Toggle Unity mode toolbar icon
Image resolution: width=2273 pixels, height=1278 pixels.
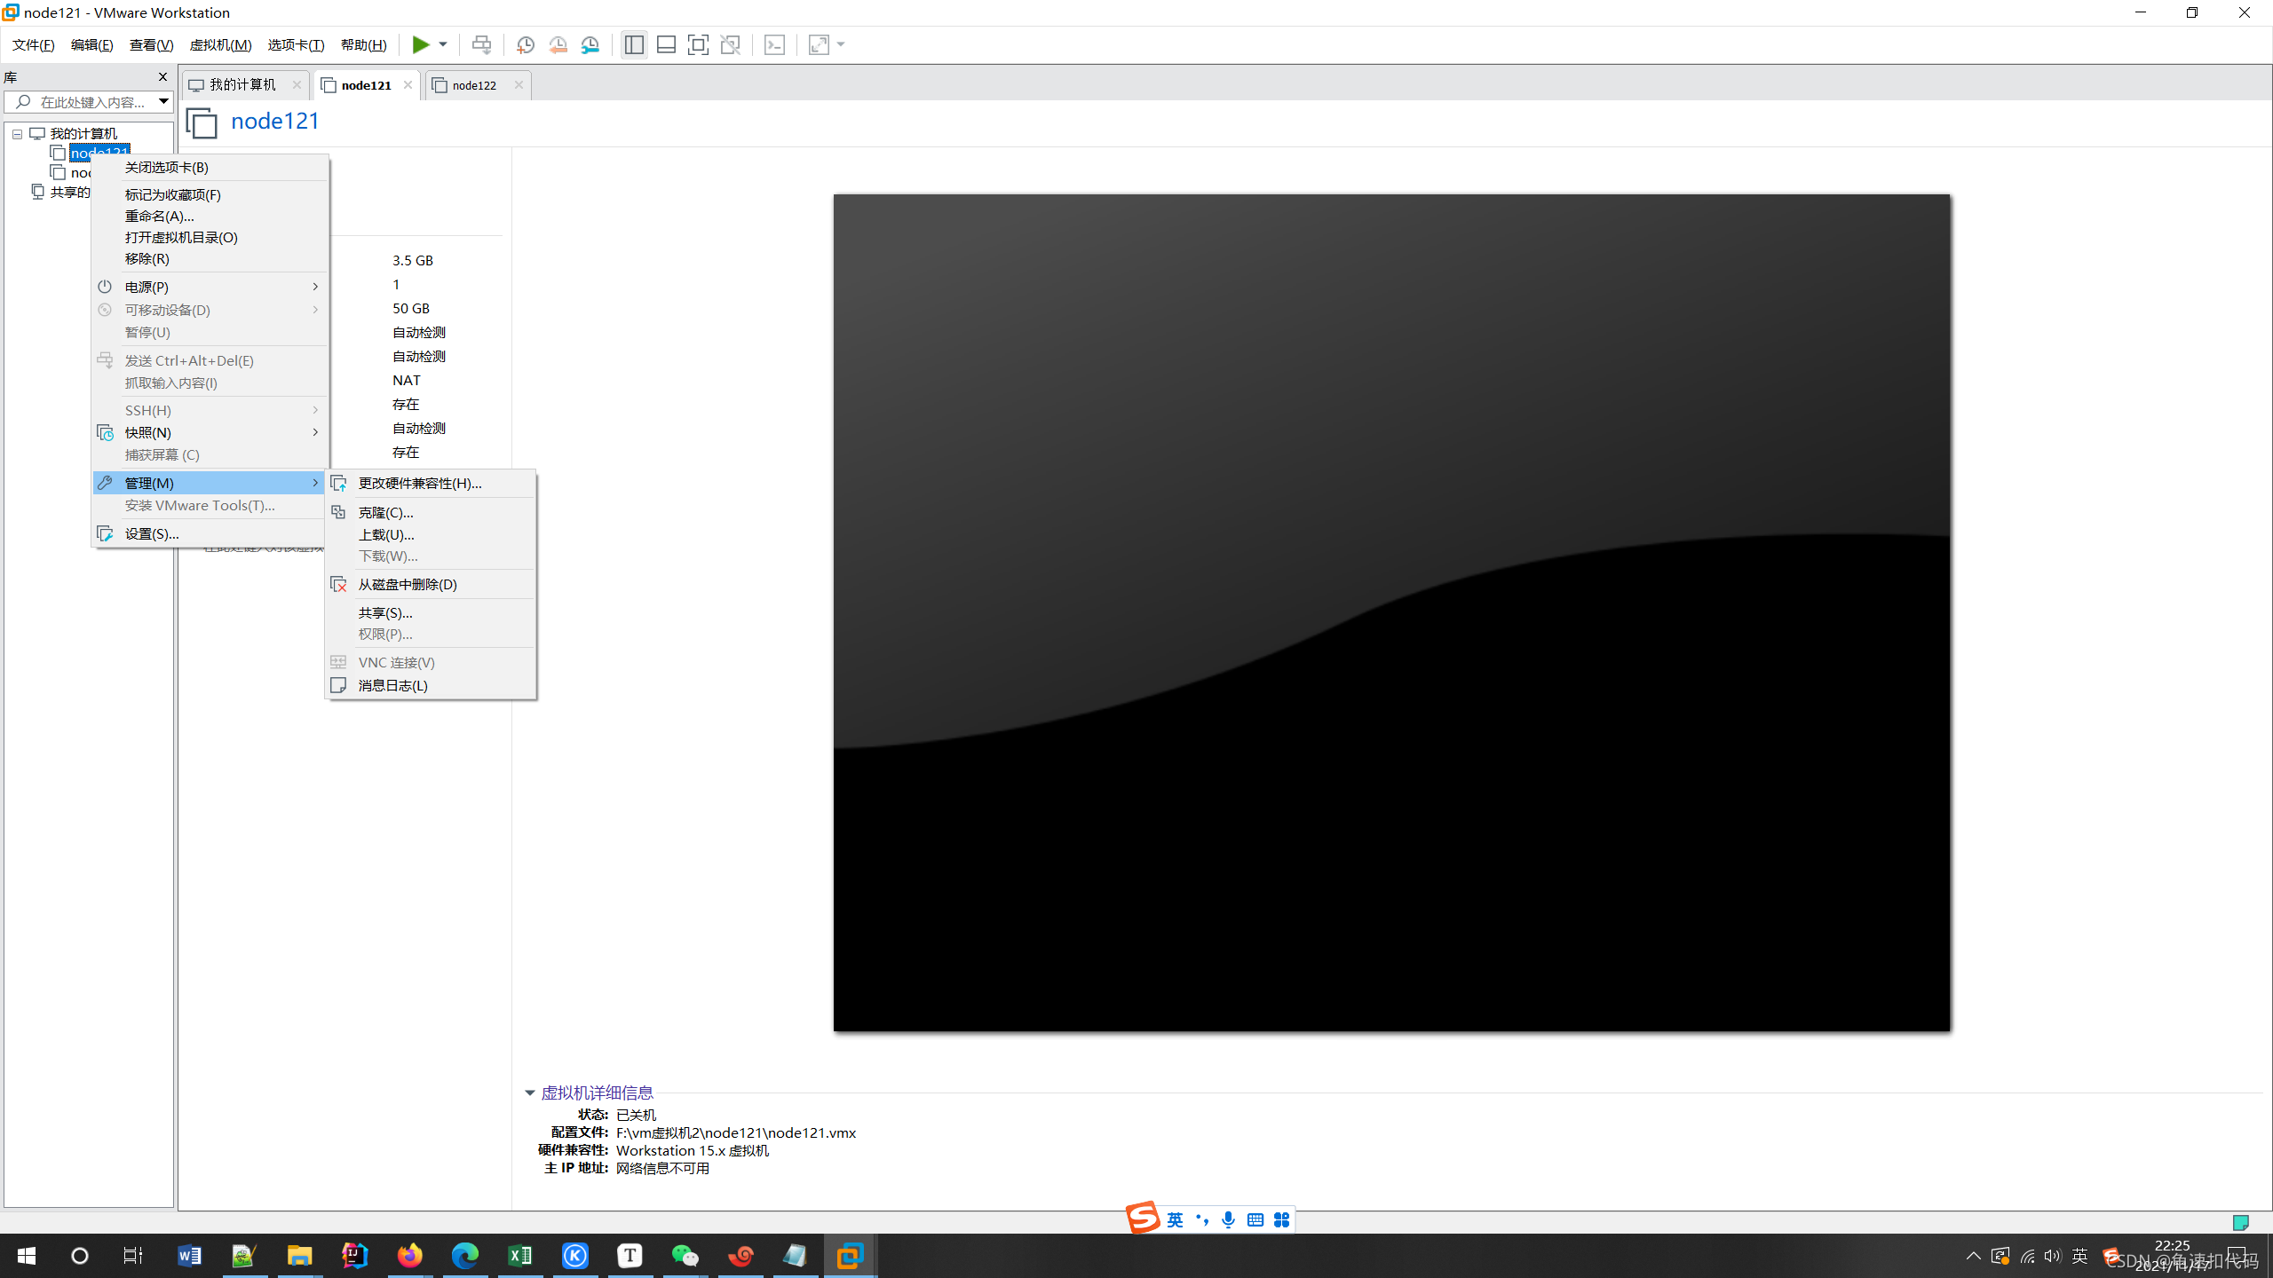730,44
